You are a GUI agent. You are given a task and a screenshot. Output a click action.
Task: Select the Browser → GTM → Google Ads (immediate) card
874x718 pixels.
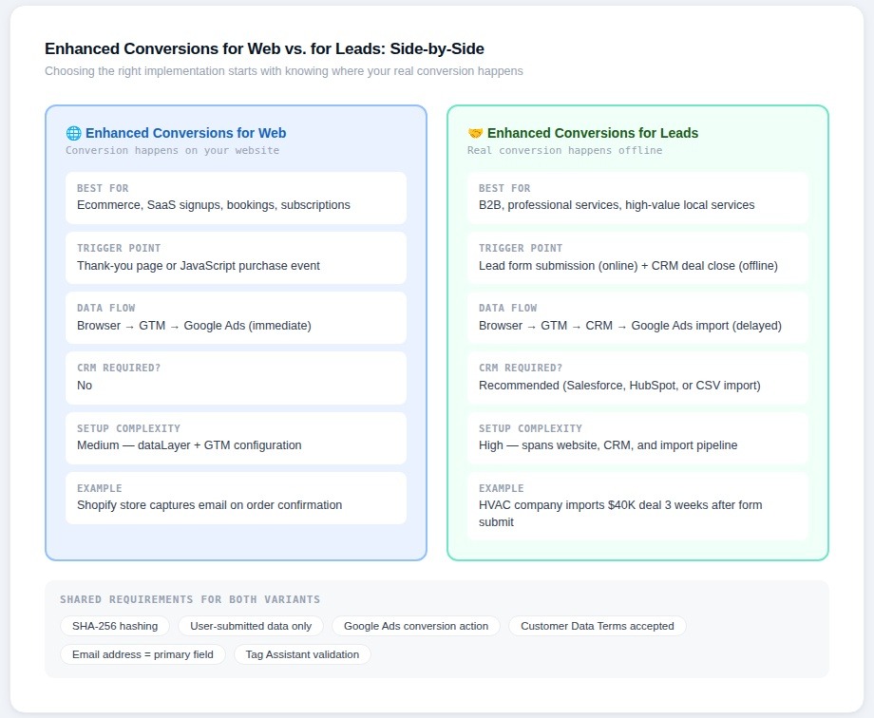click(x=236, y=317)
